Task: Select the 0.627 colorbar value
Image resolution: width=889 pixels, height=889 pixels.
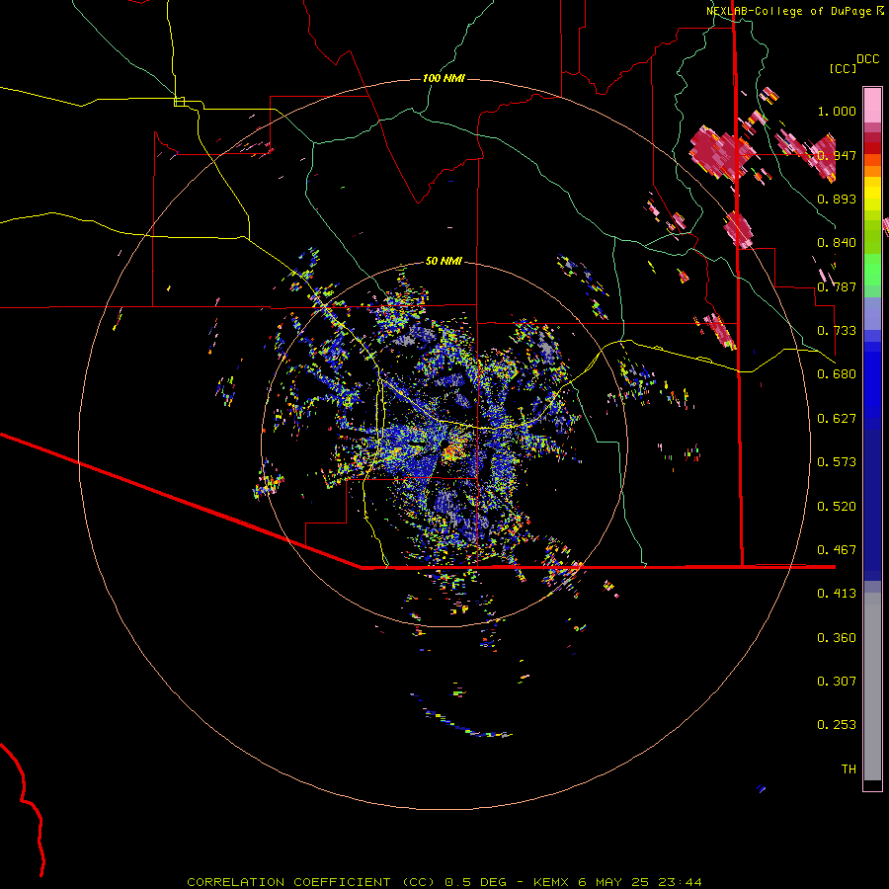Action: (x=837, y=419)
